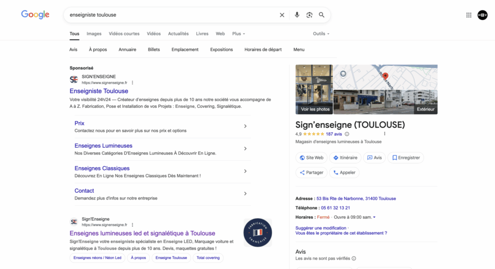Open options dots next to second Sign'Enseigne result
Viewport: 495px width, 269px height.
[x=132, y=225]
